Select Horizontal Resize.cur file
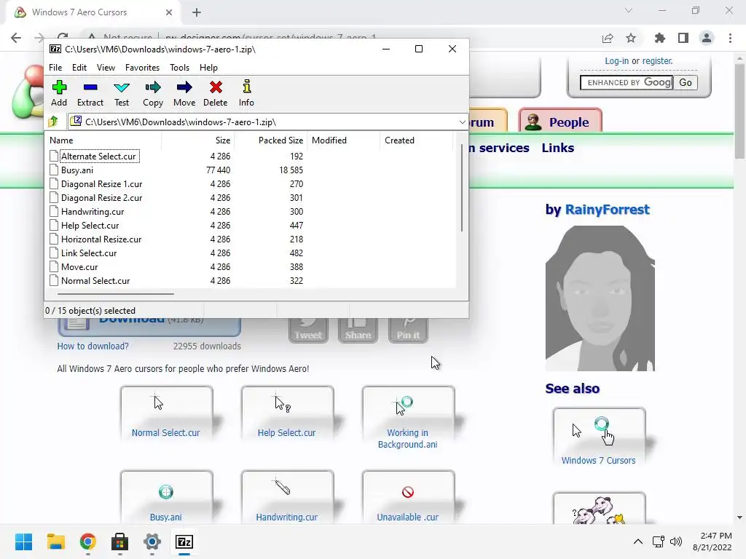 point(101,239)
